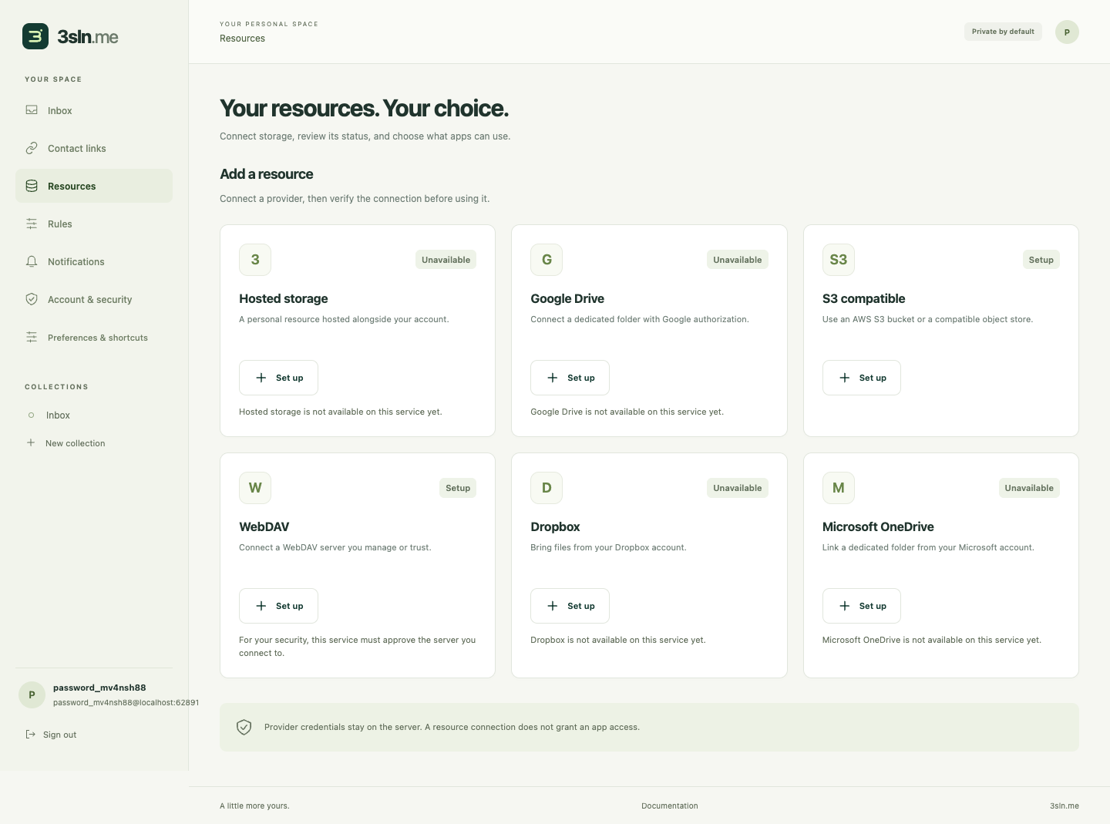Go to Contact links page
Screen dimensions: 1110x824
[94, 148]
